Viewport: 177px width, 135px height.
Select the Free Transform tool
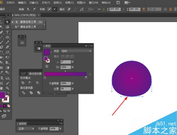coord(7,57)
